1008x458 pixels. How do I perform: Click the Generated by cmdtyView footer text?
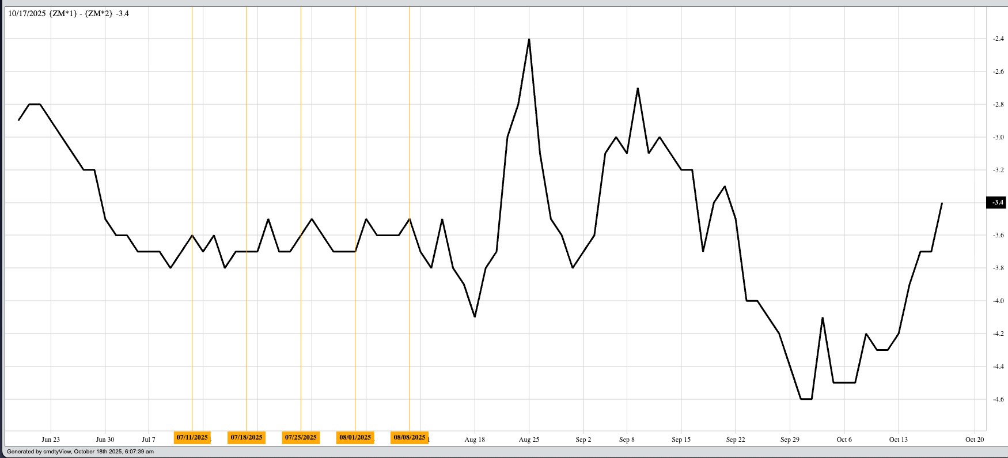pyautogui.click(x=80, y=452)
